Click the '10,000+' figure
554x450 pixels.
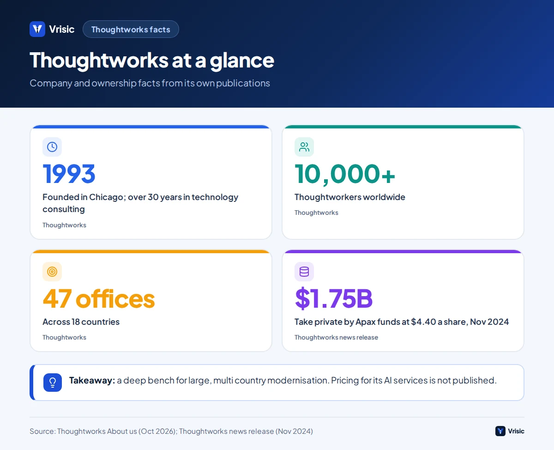pos(345,174)
